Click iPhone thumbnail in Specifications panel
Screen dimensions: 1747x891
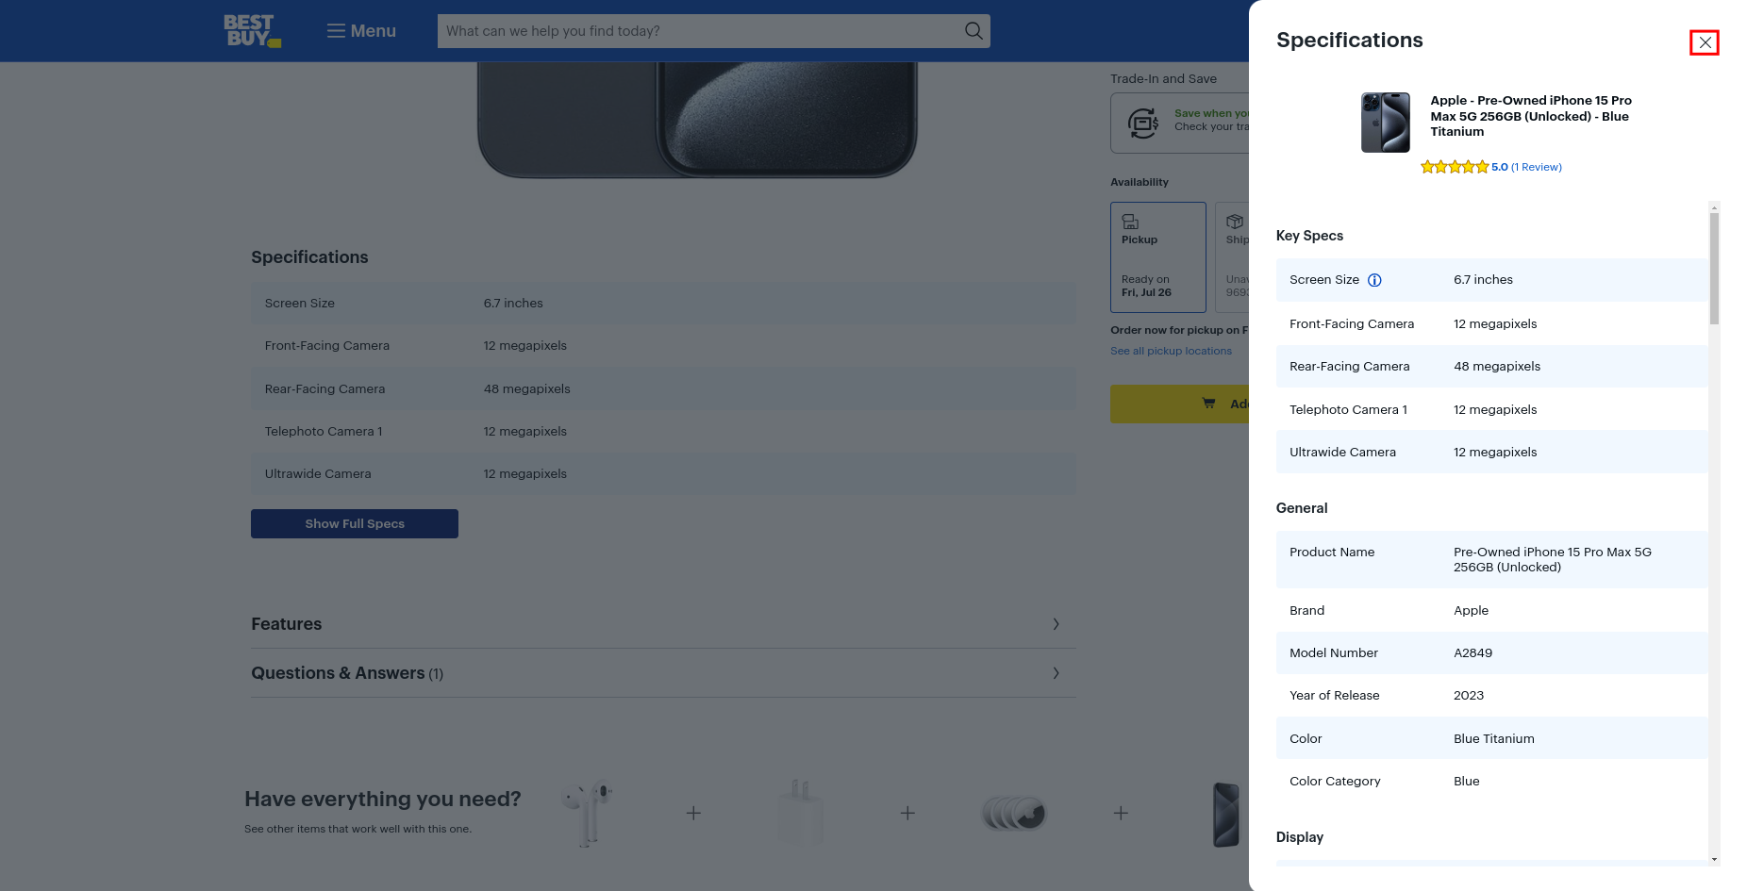point(1385,123)
